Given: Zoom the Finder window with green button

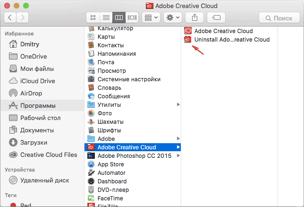Looking at the screenshot, I should (26, 6).
